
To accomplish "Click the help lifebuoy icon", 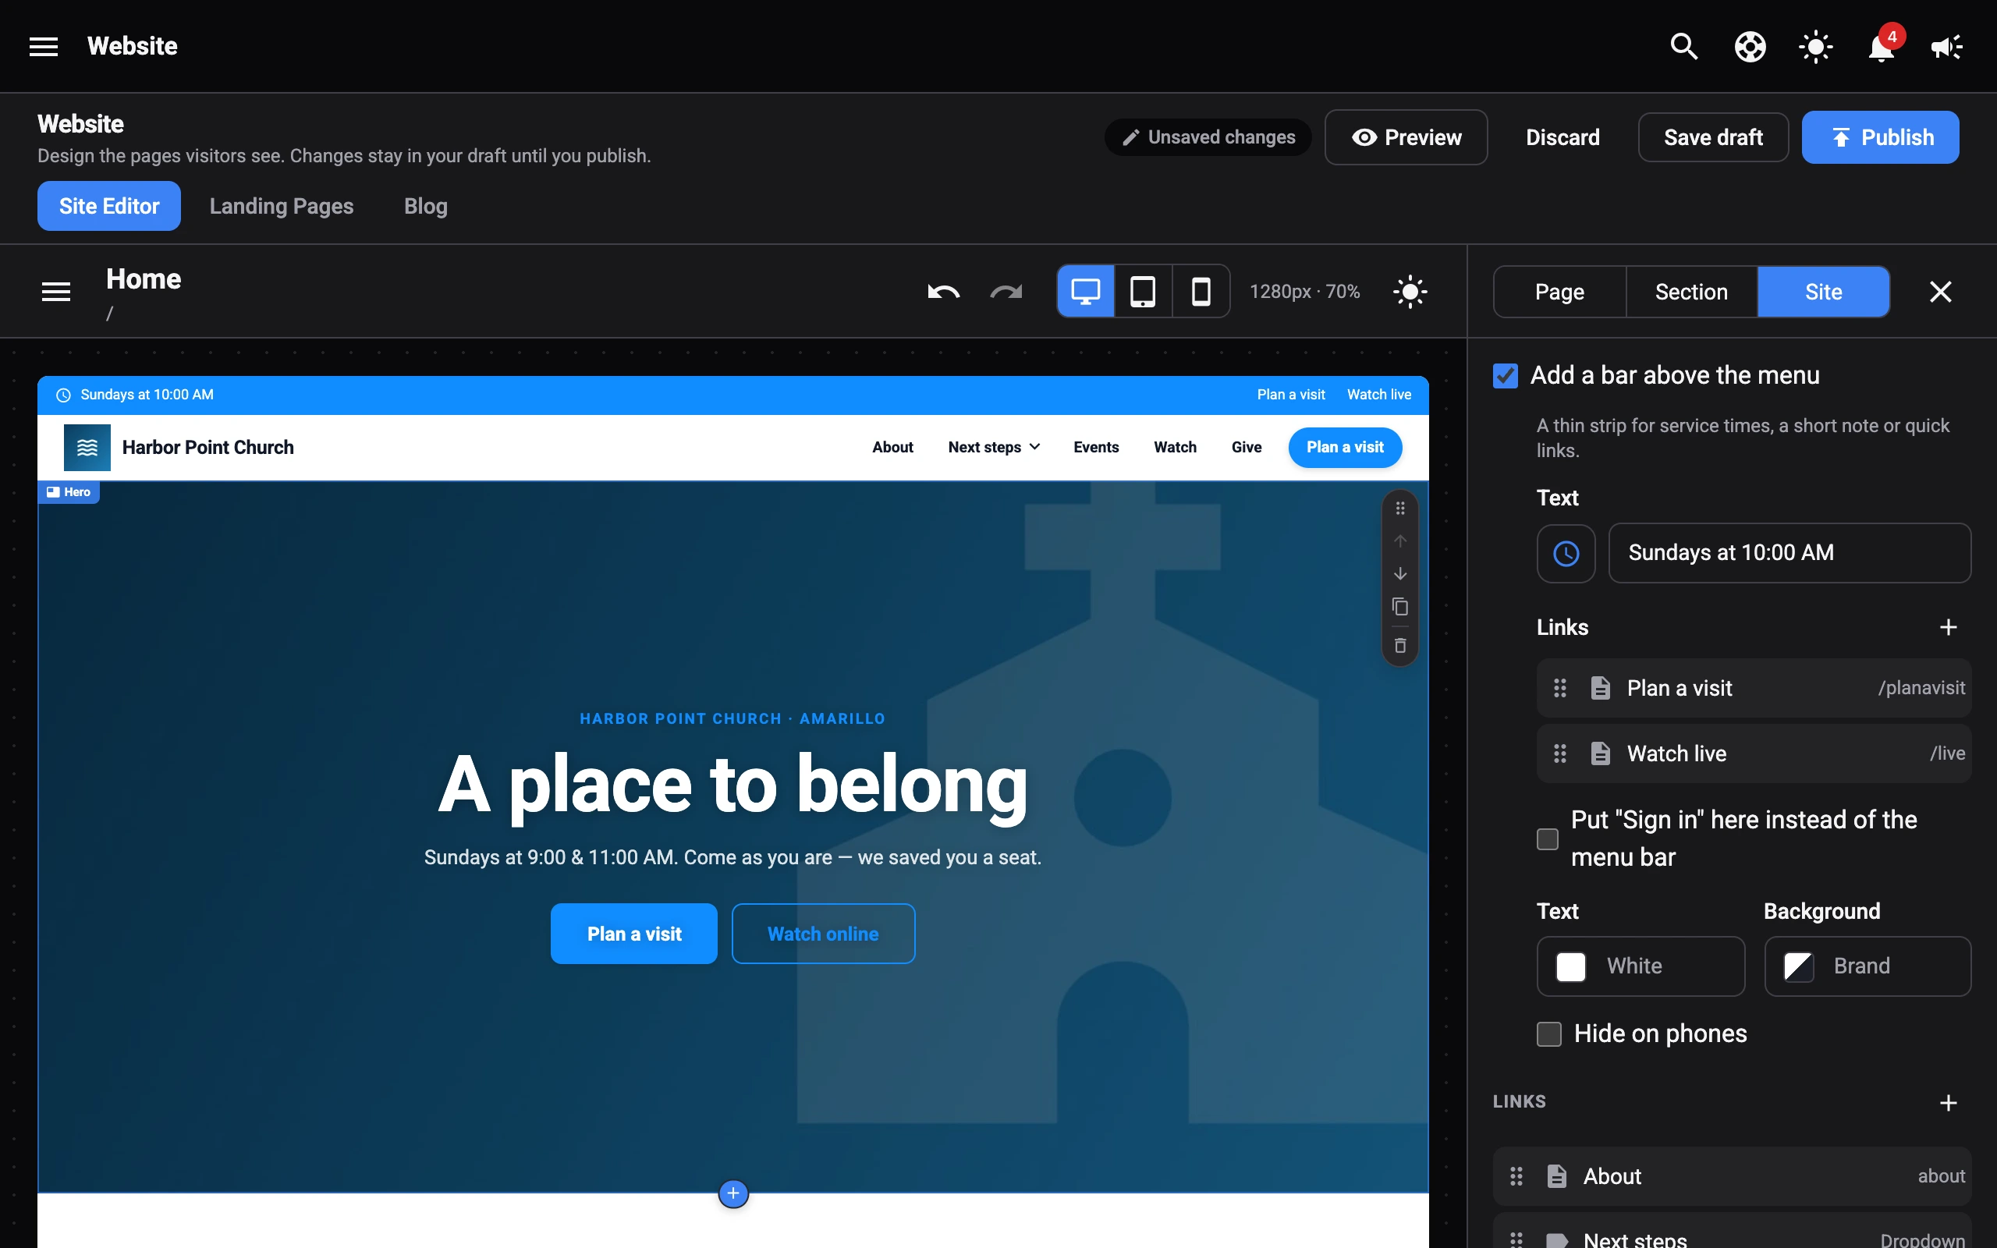I will point(1750,46).
